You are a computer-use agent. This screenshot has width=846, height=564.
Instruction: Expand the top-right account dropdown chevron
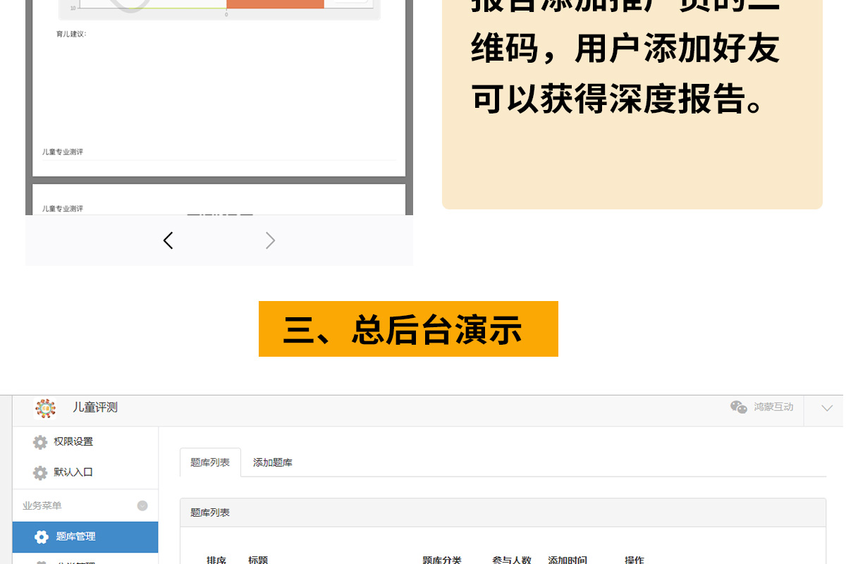827,408
